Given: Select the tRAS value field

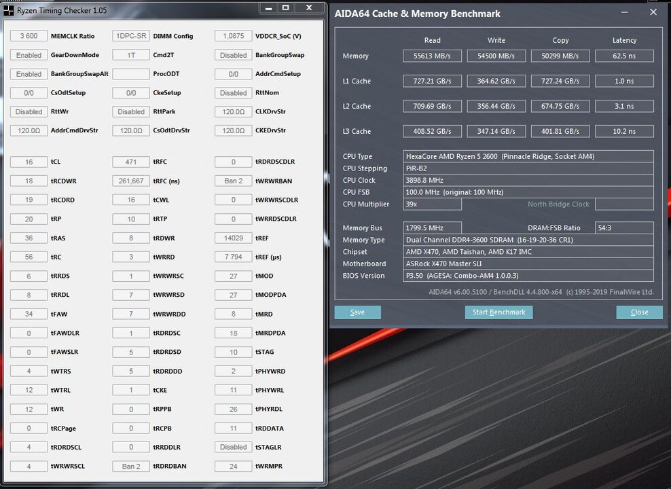Looking at the screenshot, I should point(29,238).
